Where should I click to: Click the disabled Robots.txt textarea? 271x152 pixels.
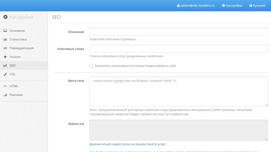178,130
